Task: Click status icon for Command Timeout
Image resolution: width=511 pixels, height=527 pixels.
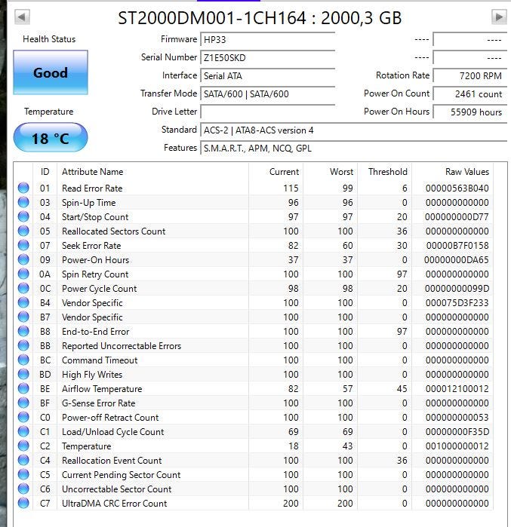Action: [x=23, y=360]
